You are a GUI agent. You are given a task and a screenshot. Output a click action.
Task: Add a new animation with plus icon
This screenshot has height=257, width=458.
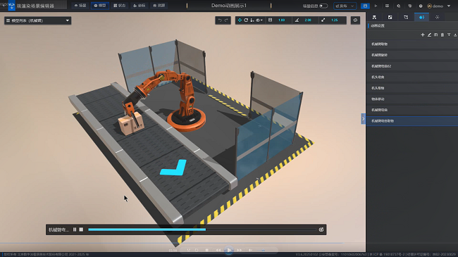tap(423, 35)
